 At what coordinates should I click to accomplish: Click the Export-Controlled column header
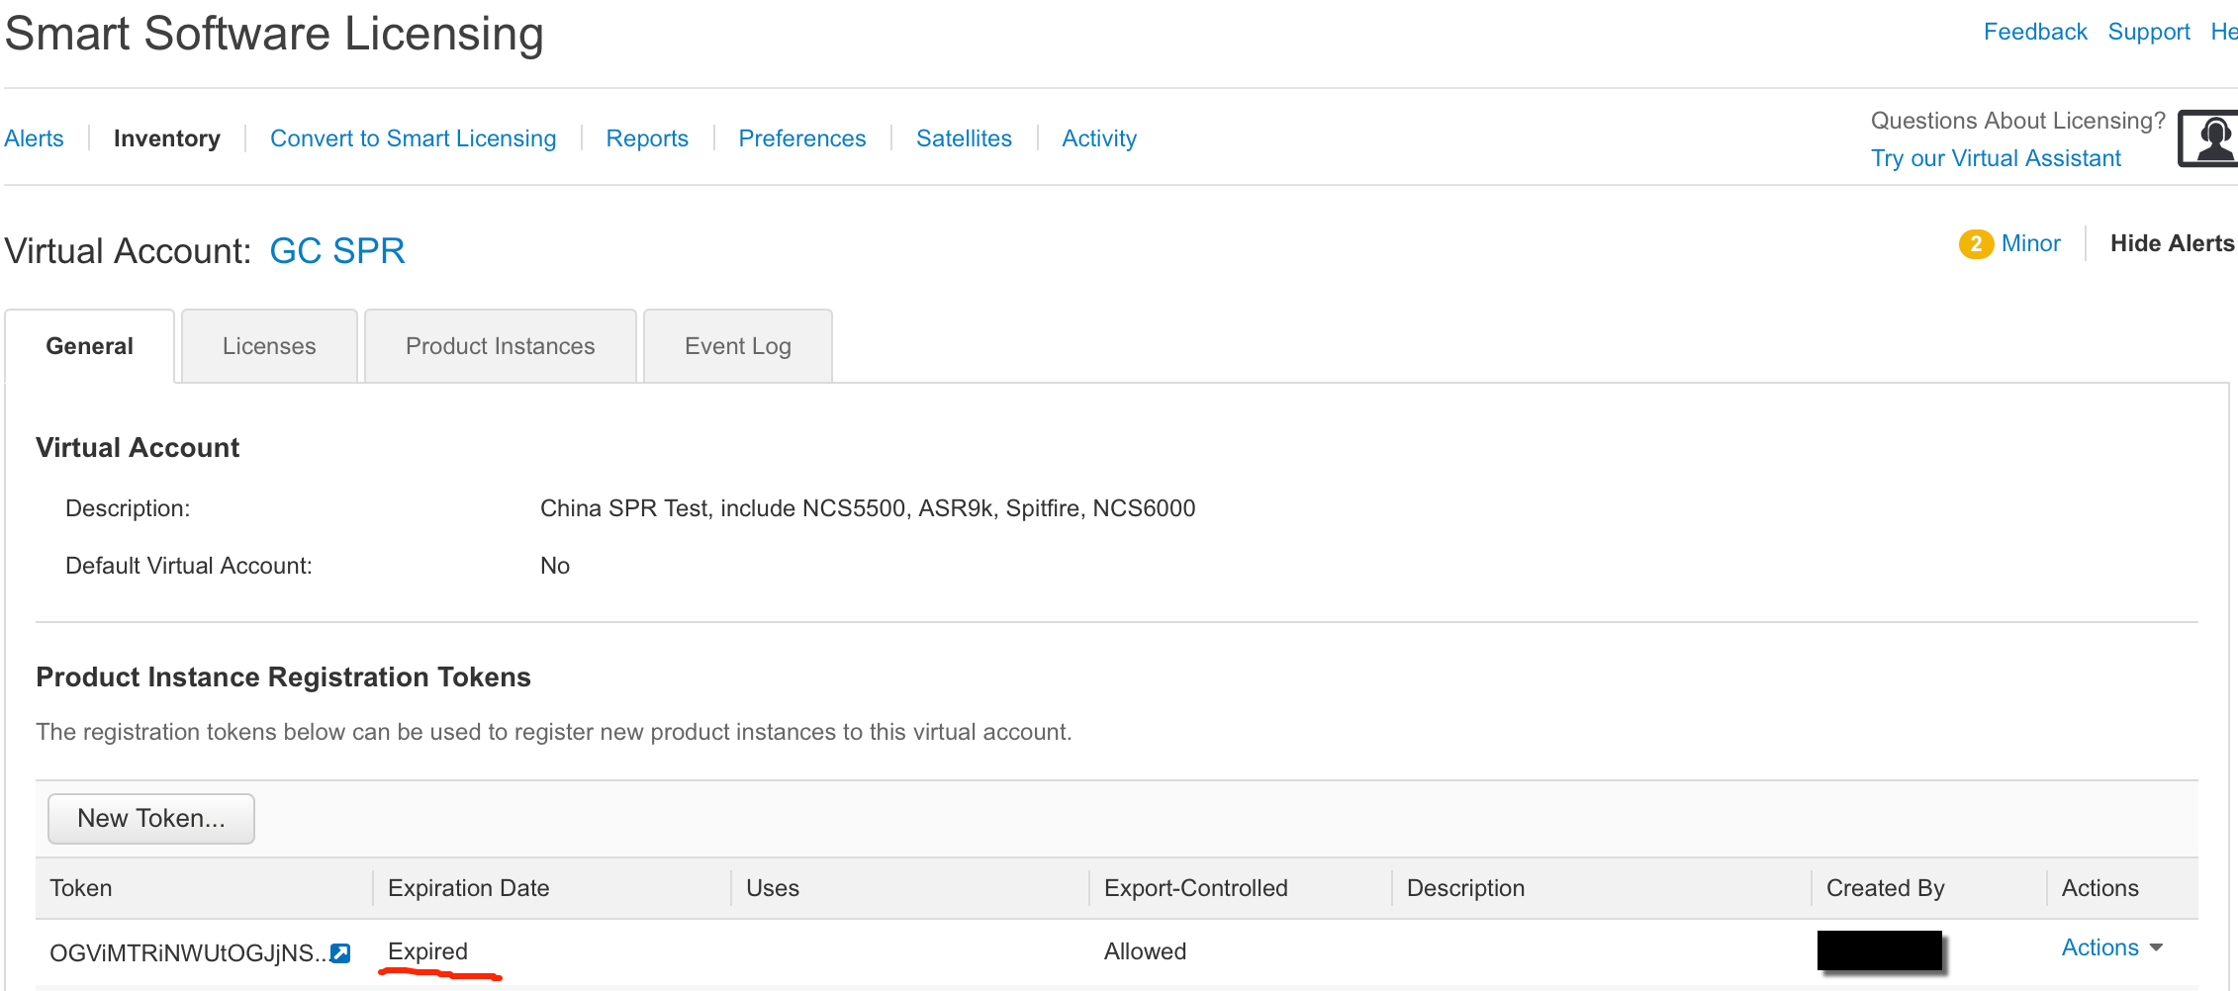(x=1196, y=888)
